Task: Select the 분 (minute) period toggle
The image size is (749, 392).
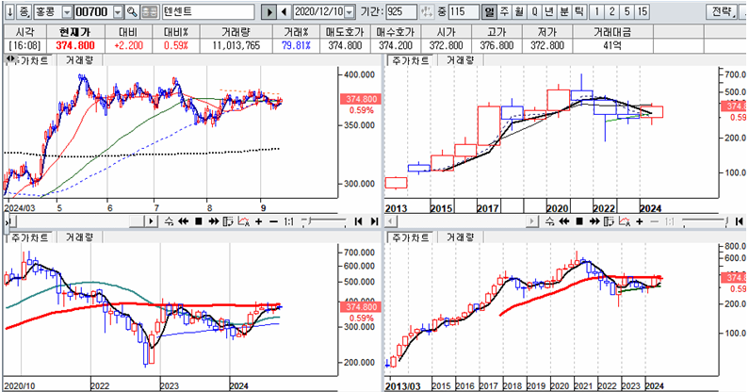Action: click(564, 12)
